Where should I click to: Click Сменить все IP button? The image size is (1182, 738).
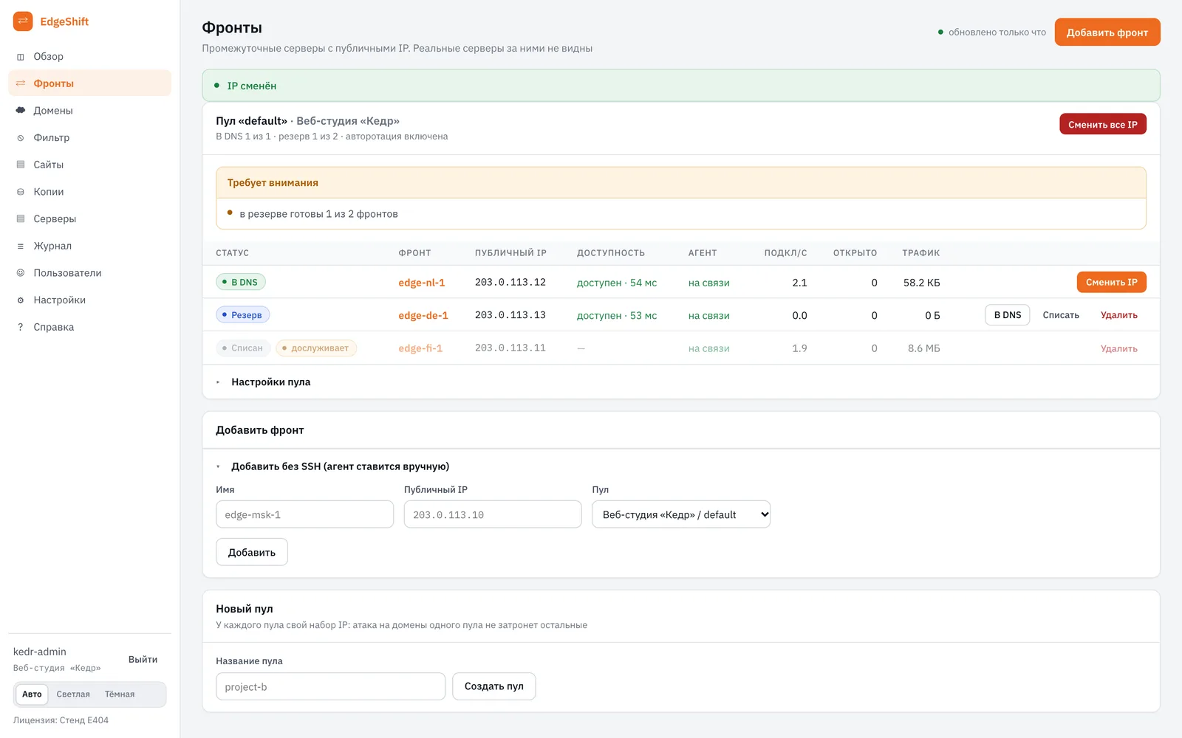coord(1103,124)
